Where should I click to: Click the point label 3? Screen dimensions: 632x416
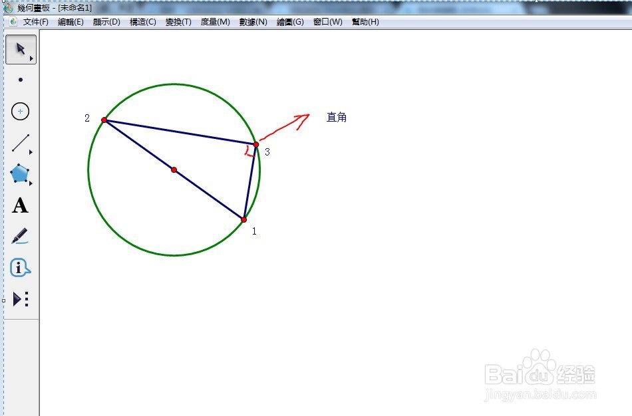(x=267, y=152)
